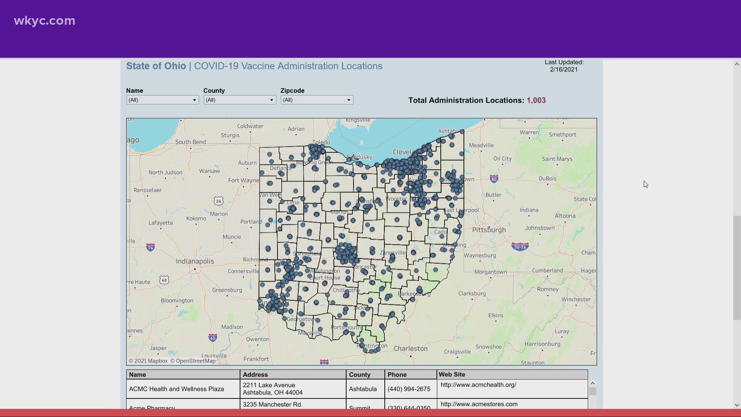Click the Last Updated 2/16/2021 date
Screen dimensions: 741x417
click(x=564, y=69)
